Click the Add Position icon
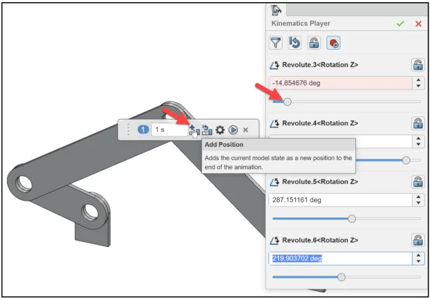Screen dimensions: 430x298 194,130
